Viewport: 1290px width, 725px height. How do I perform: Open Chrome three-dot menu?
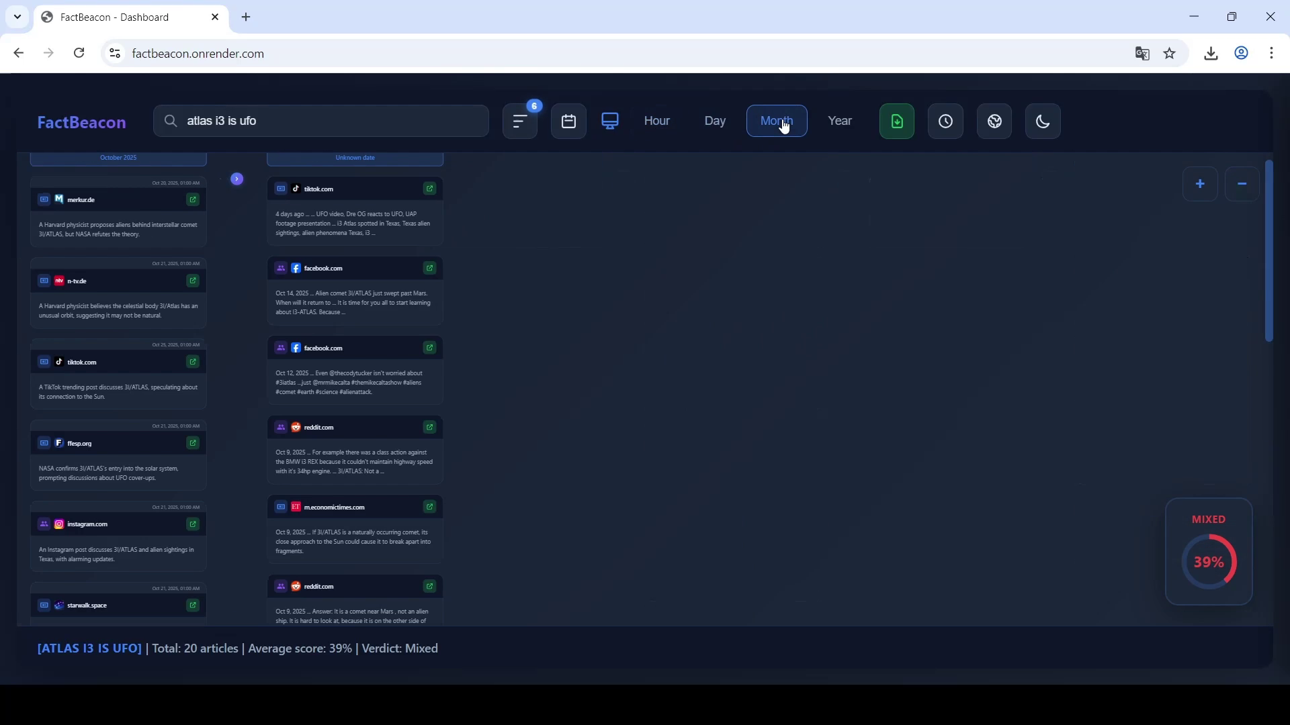[1272, 53]
